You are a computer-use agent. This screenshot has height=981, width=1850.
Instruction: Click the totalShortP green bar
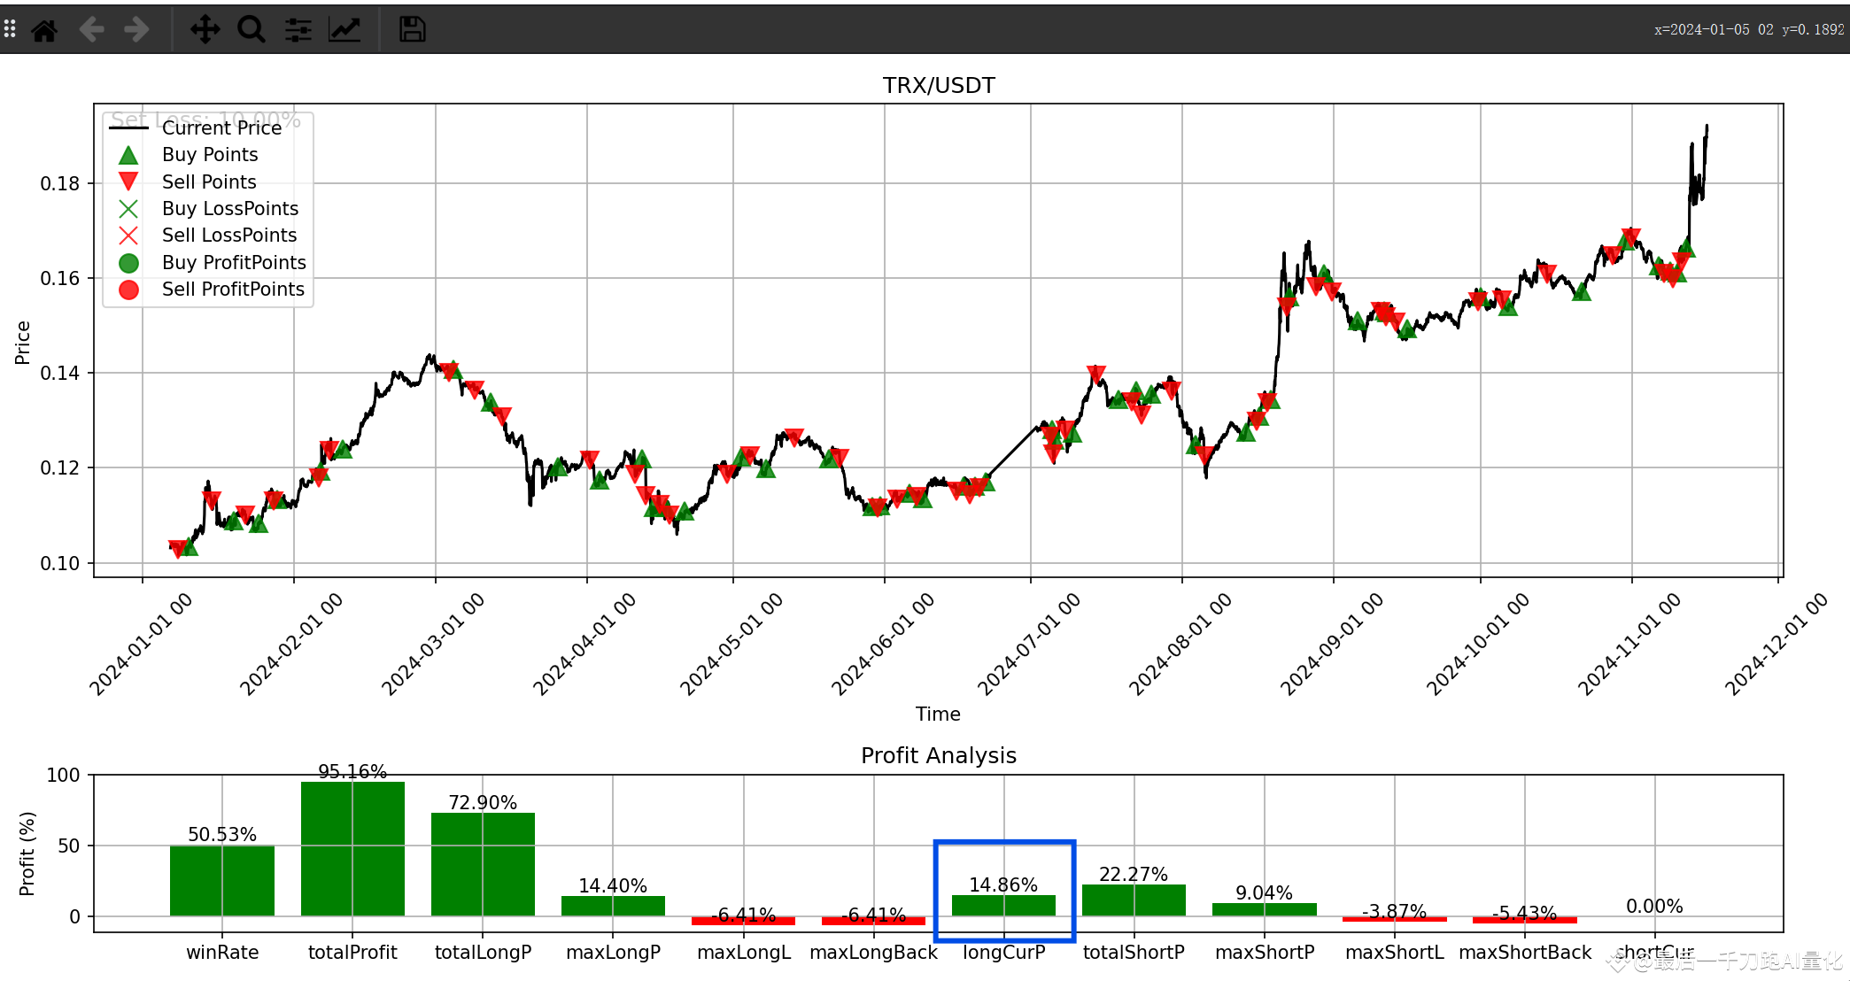(x=1134, y=900)
